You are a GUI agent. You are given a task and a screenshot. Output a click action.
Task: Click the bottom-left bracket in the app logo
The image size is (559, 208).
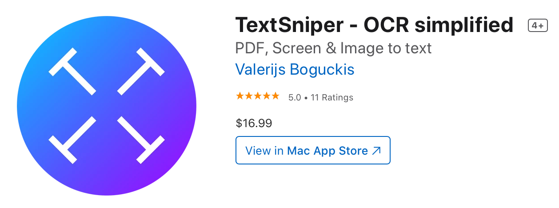(72, 140)
